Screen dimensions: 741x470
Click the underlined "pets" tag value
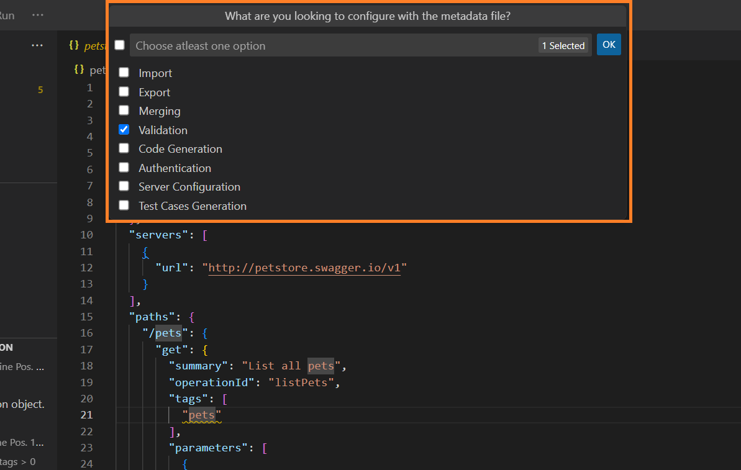(202, 415)
